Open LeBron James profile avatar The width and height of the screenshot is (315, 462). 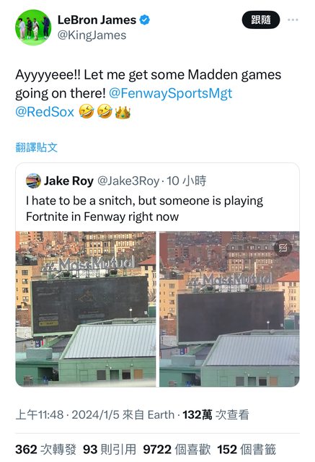(x=33, y=27)
